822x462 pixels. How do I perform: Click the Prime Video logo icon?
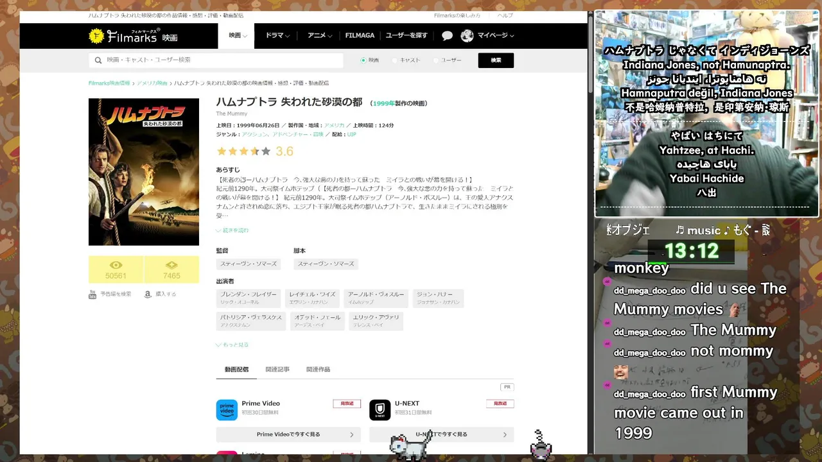pos(227,409)
